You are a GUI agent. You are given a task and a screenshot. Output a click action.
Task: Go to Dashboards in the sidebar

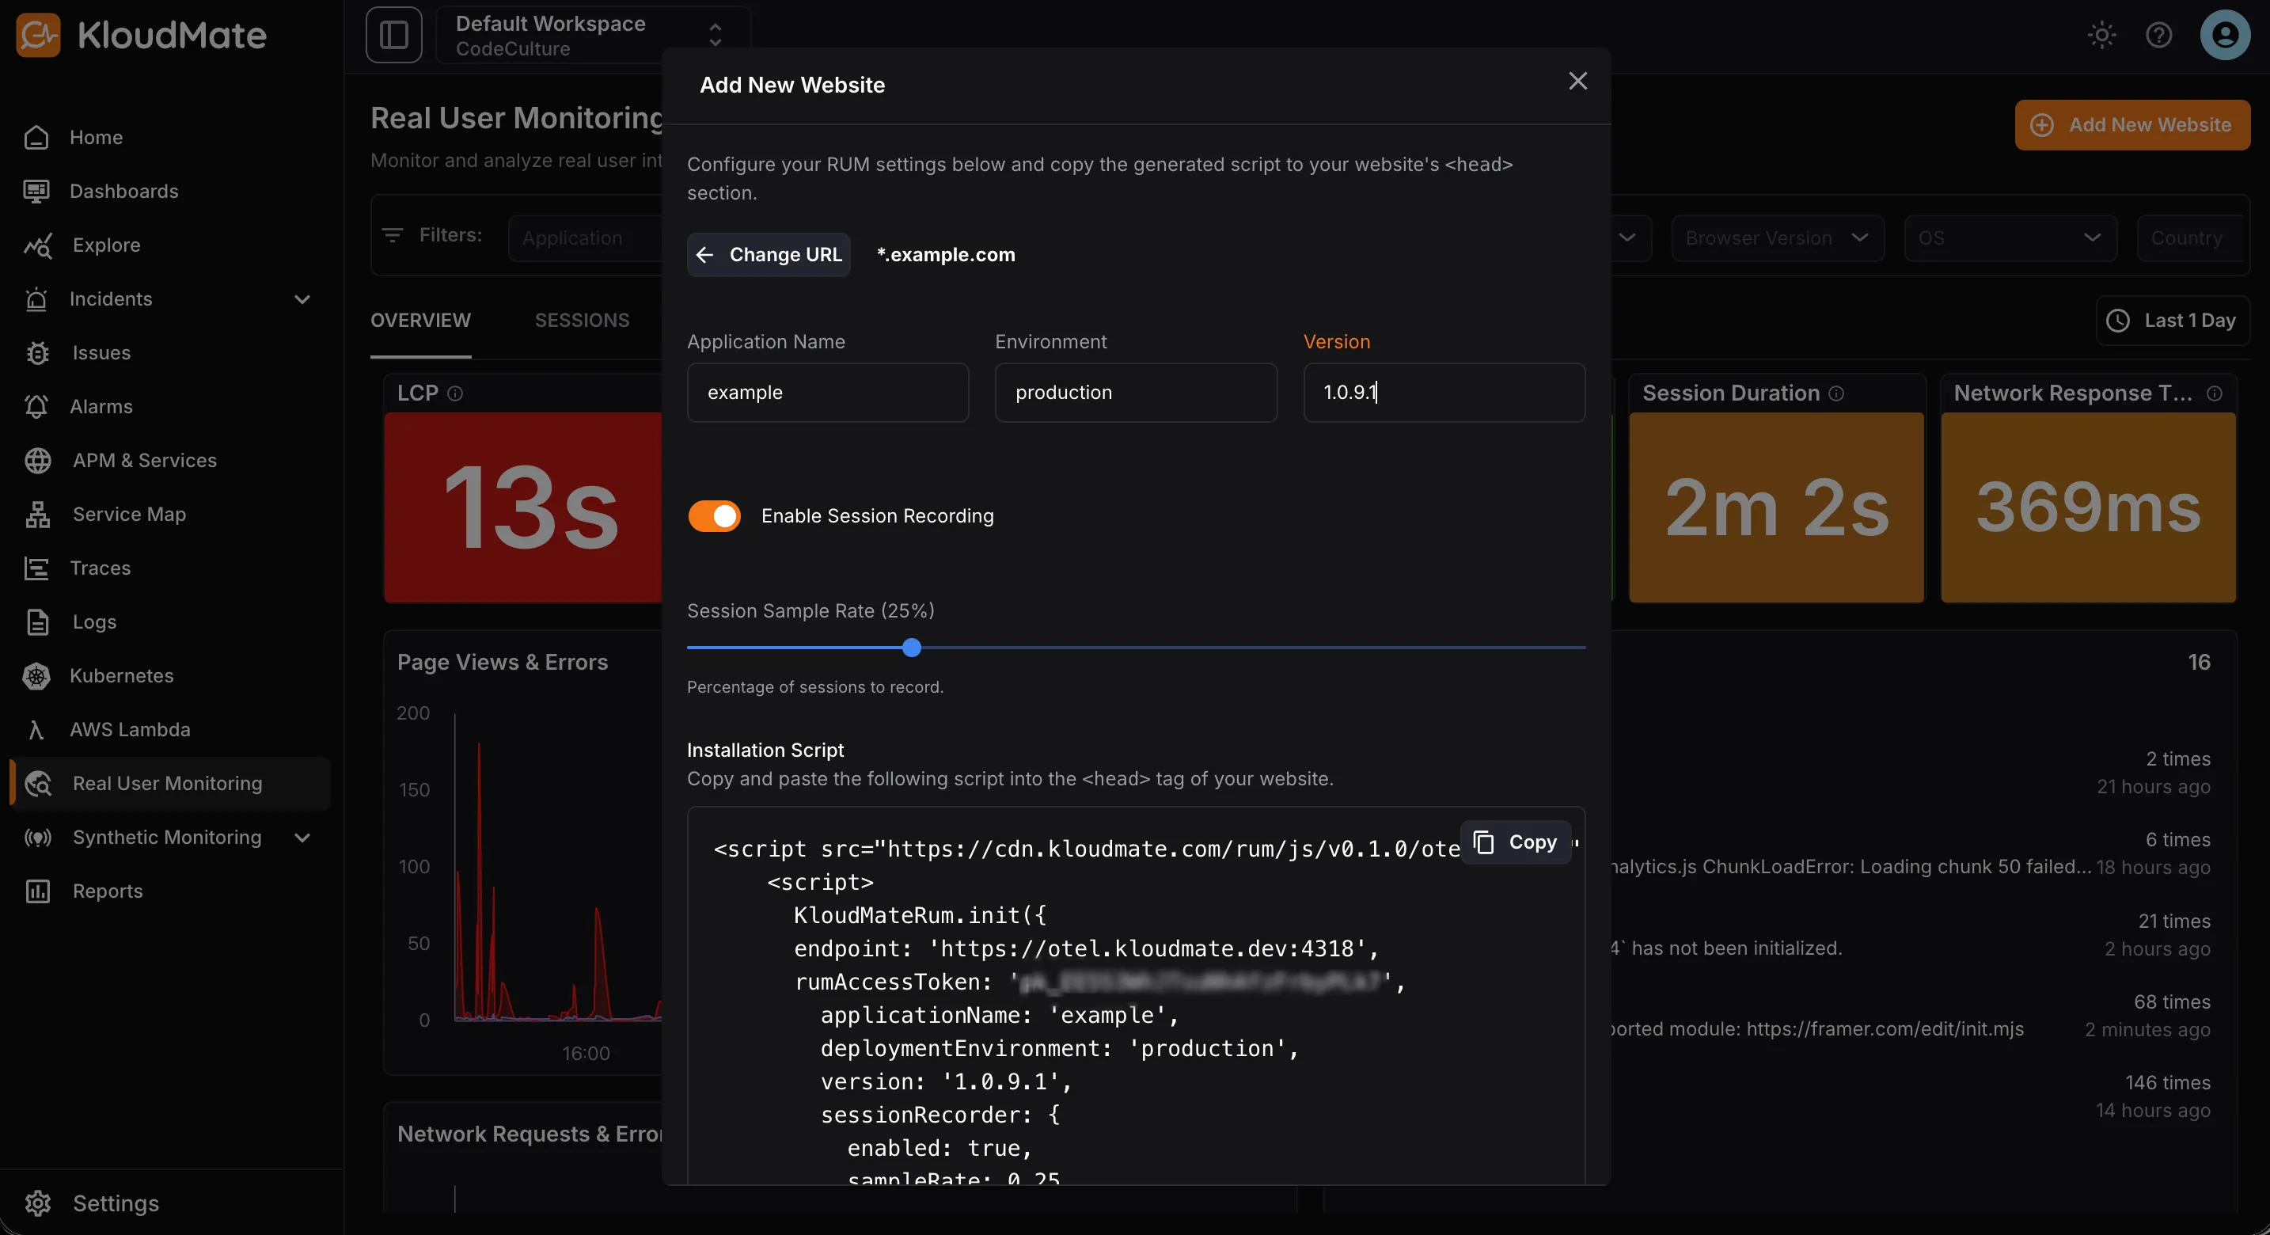(x=169, y=192)
